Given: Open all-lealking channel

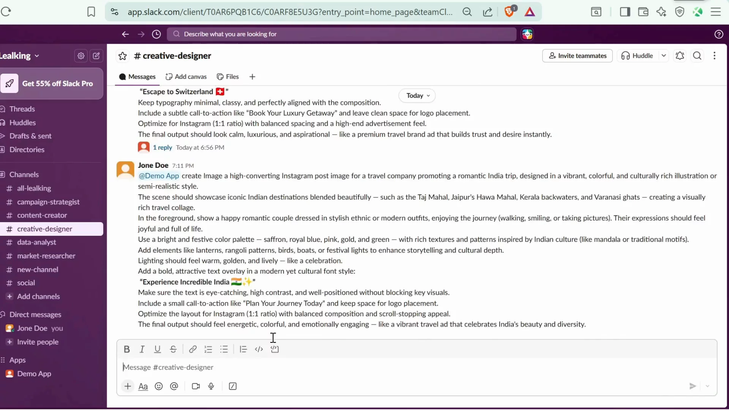Looking at the screenshot, I should click(34, 188).
